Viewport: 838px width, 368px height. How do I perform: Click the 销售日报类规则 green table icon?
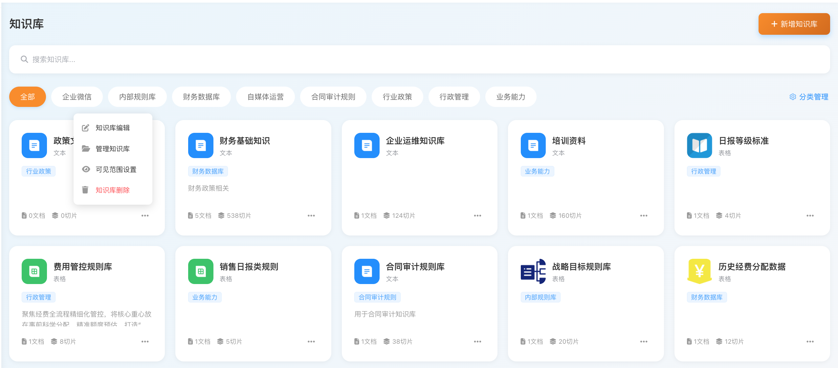click(x=201, y=271)
